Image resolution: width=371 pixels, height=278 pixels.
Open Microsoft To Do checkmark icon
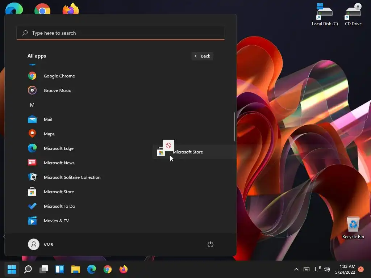(32, 206)
